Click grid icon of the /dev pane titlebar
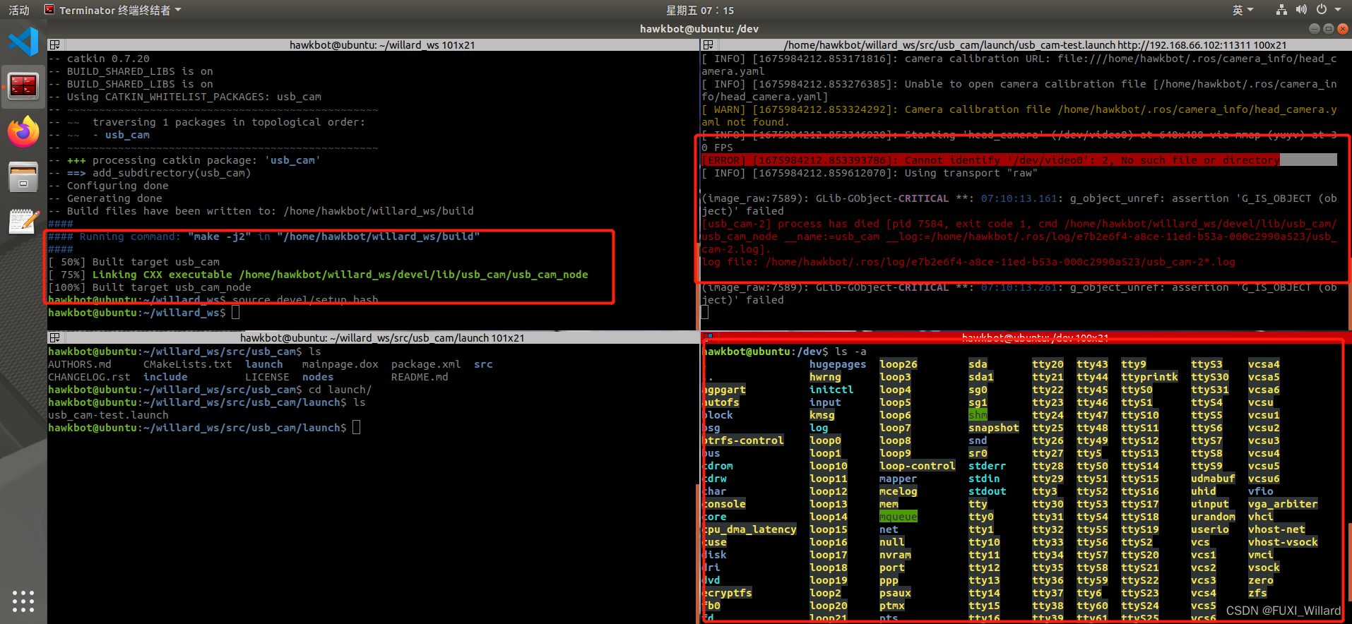 (708, 337)
